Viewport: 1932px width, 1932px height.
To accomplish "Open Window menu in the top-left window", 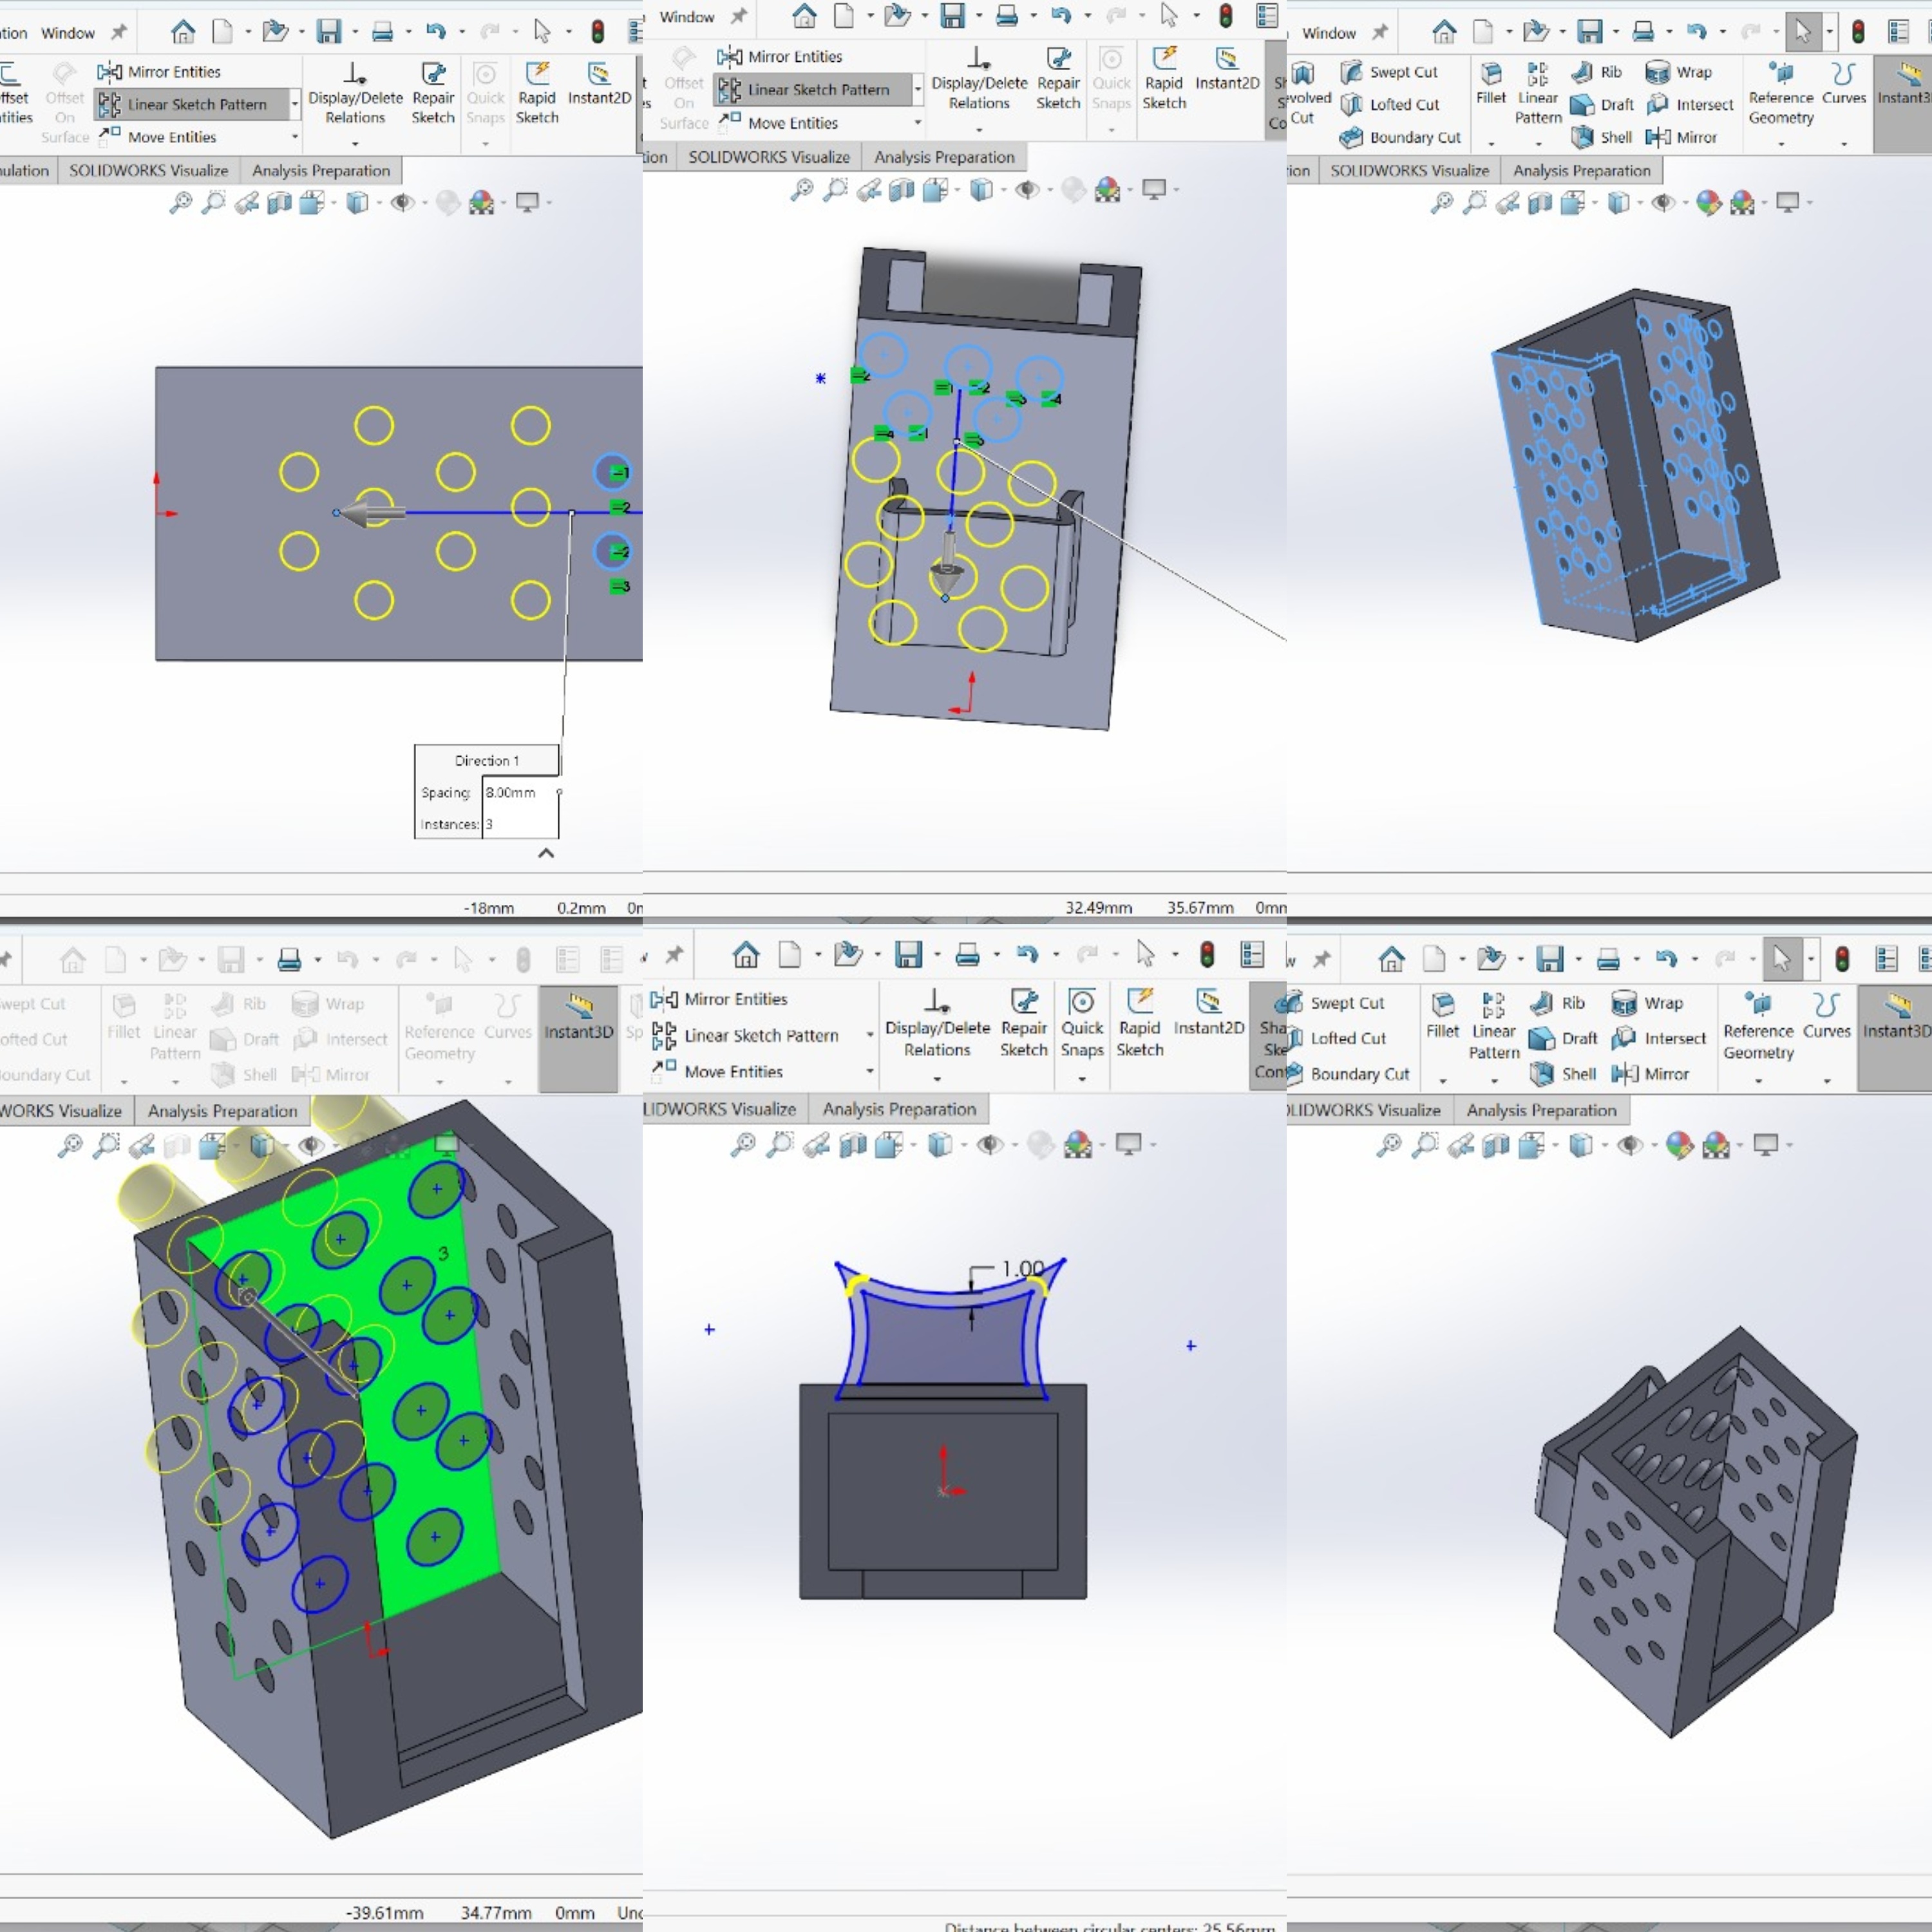I will click(x=68, y=32).
